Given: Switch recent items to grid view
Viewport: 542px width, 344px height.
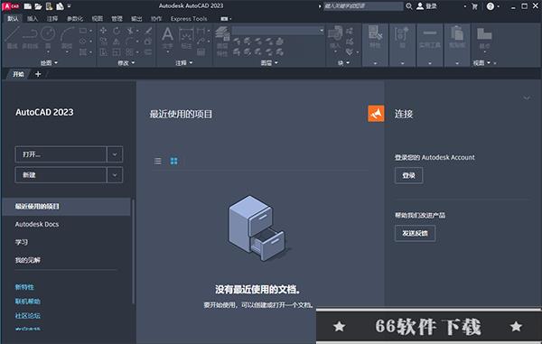Looking at the screenshot, I should click(173, 161).
